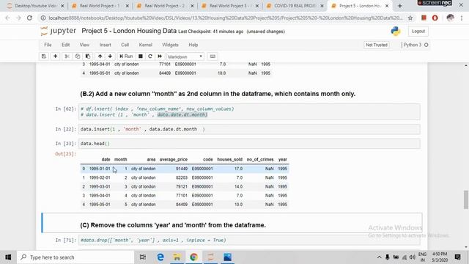Select code cell In [23] data.head()
This screenshot has width=469, height=264.
pos(249,144)
